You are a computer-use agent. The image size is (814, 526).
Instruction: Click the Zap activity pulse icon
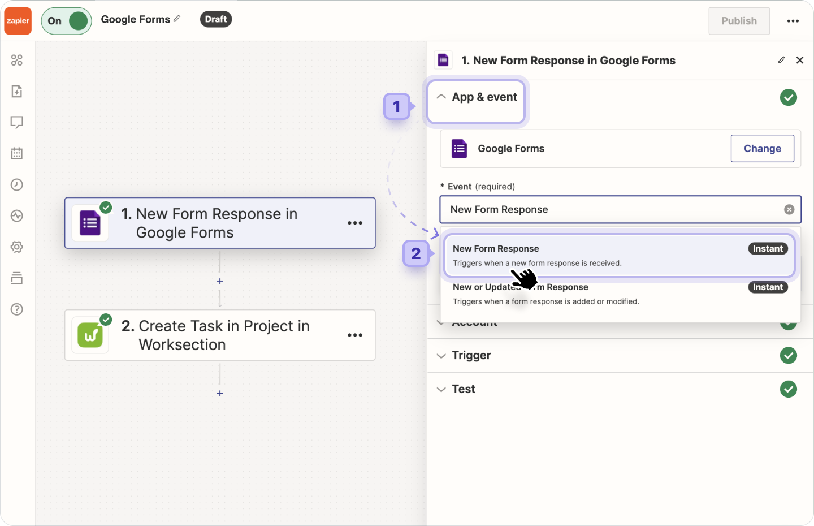pyautogui.click(x=17, y=215)
